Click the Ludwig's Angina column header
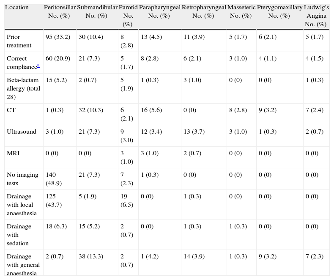This screenshot has height=280, width=334. coord(316,16)
